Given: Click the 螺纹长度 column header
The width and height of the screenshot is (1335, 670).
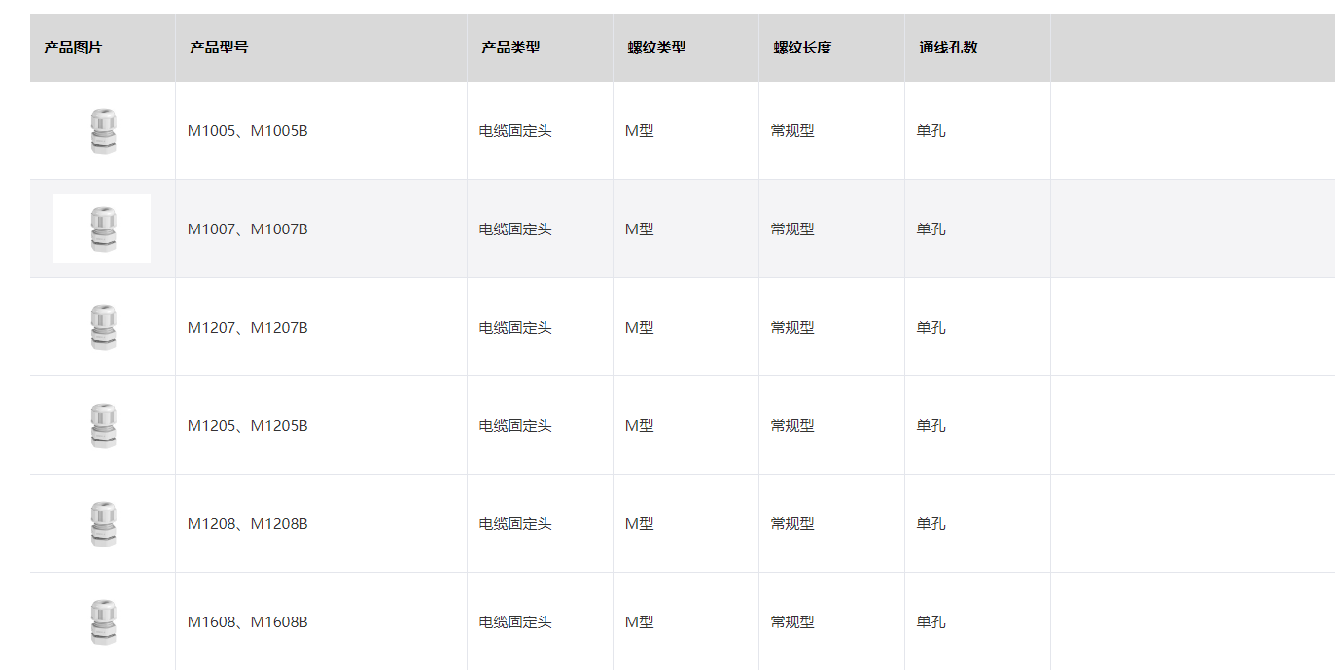Looking at the screenshot, I should (802, 48).
